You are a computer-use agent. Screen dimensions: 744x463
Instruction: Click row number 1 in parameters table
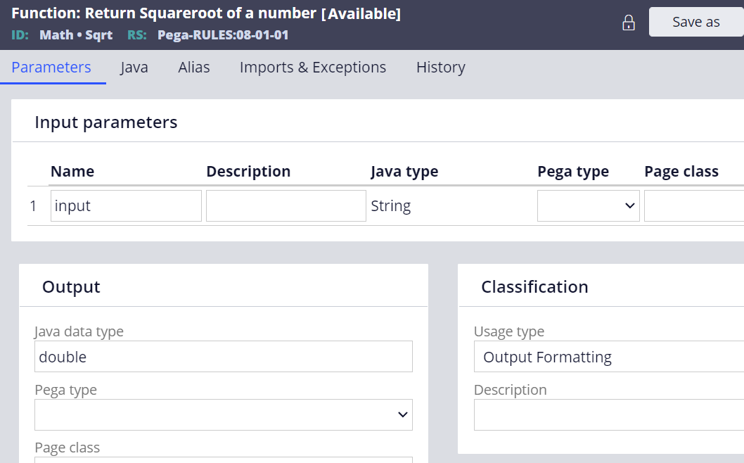pyautogui.click(x=33, y=205)
